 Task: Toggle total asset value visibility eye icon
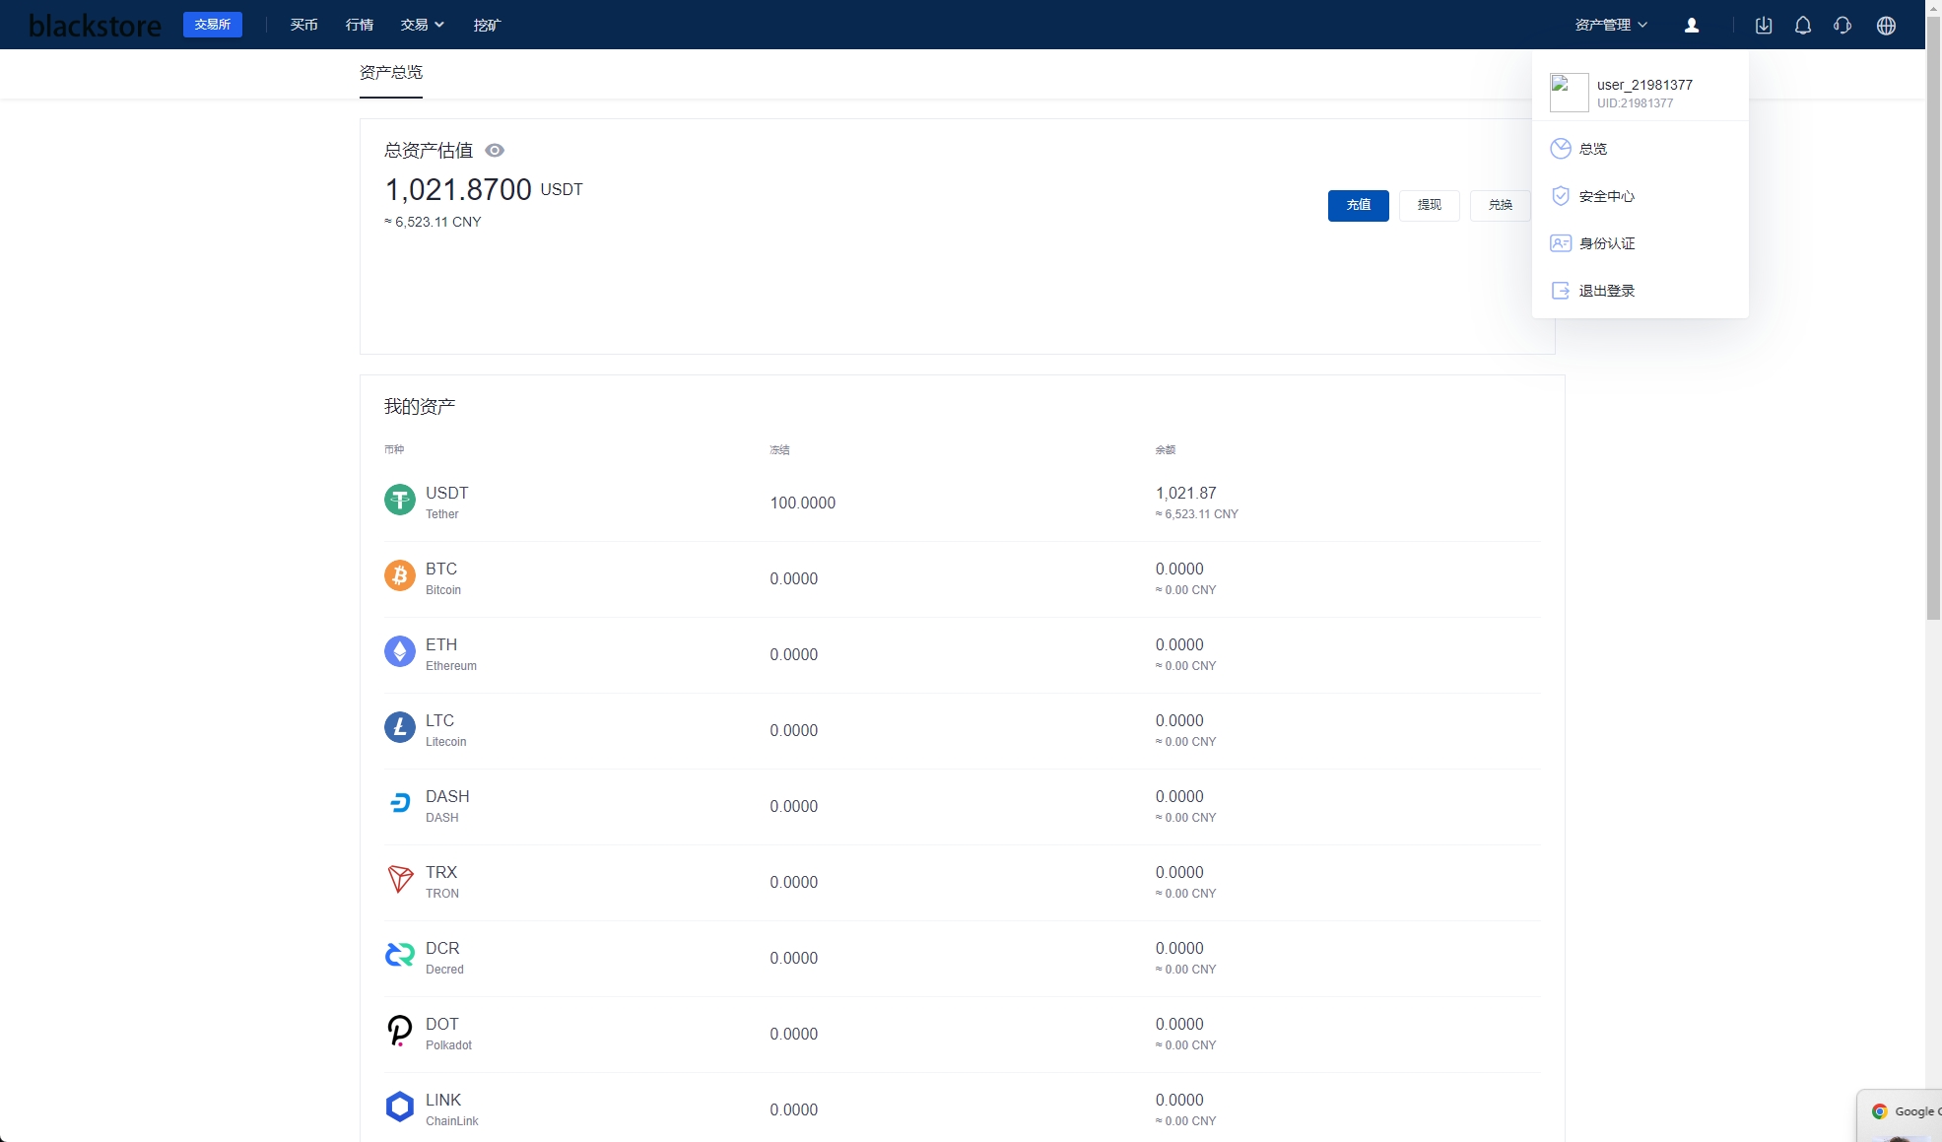click(x=496, y=150)
